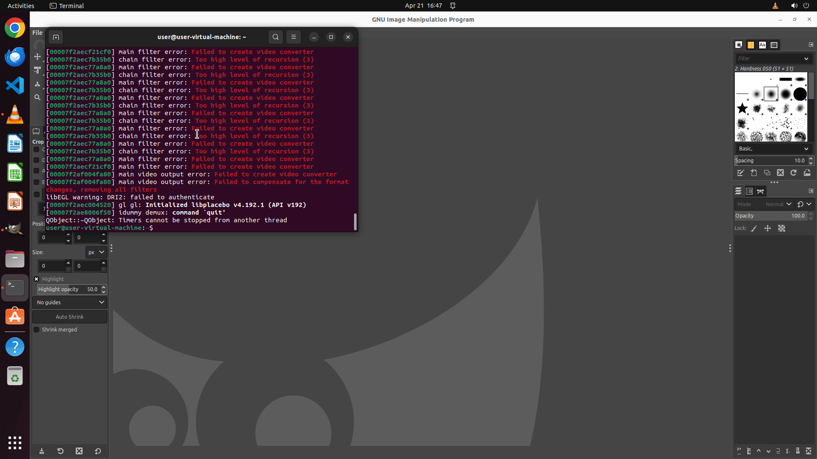
Task: Select the Channels tab icon
Action: coord(749,191)
